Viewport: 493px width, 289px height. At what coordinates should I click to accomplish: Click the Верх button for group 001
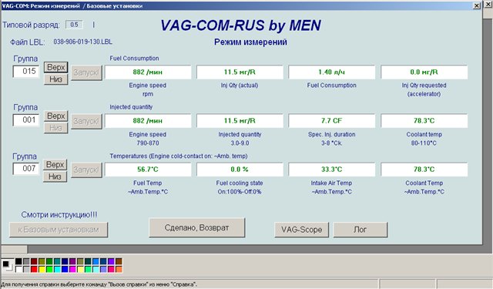coord(55,116)
